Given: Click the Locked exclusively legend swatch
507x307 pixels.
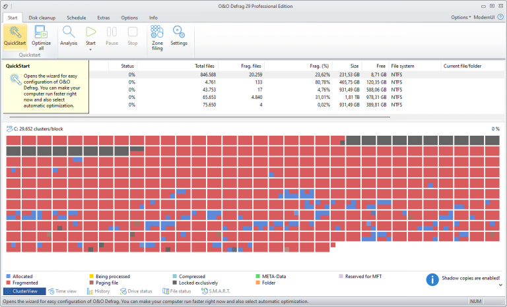Looking at the screenshot, I should tap(174, 283).
